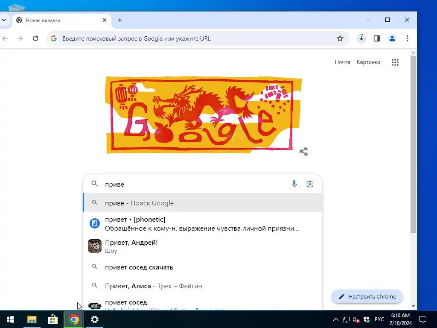
Task: Select suggestion приве - Поиск Google
Action: (x=203, y=203)
